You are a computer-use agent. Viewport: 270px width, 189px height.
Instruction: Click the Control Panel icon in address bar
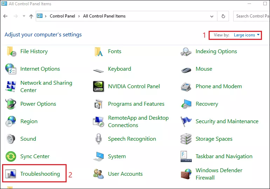tap(40, 16)
